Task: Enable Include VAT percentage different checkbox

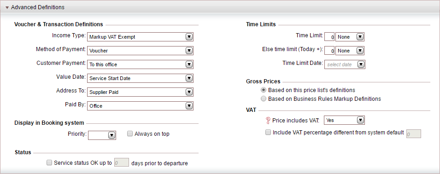Action: click(268, 132)
